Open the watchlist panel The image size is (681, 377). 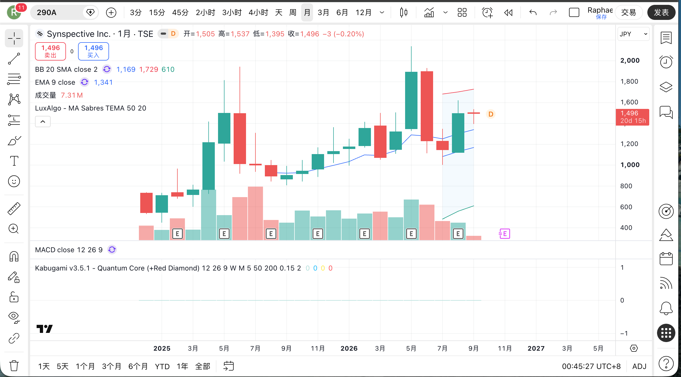pos(666,38)
